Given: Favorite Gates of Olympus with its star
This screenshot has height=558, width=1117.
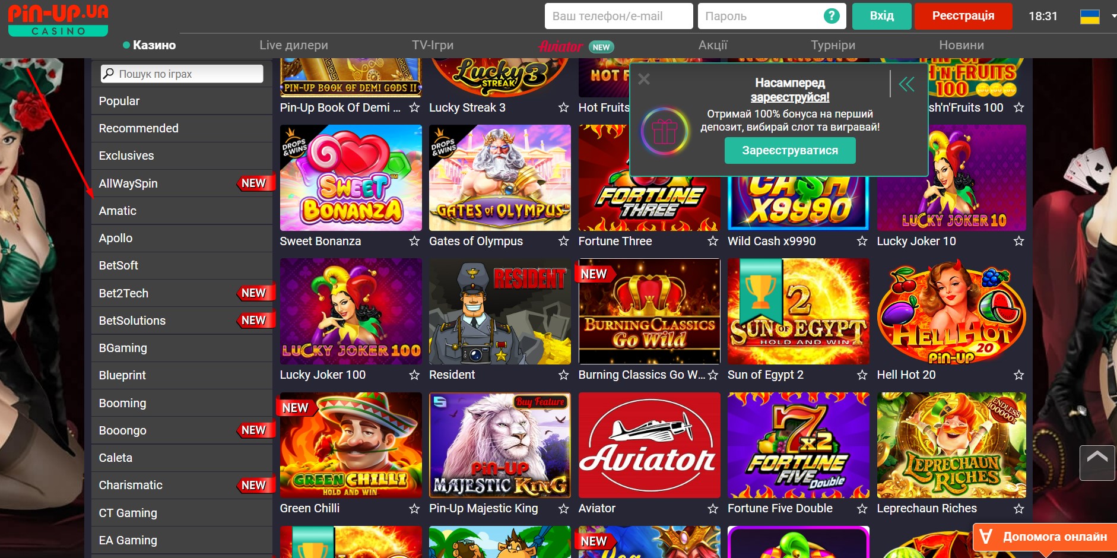Looking at the screenshot, I should (563, 241).
